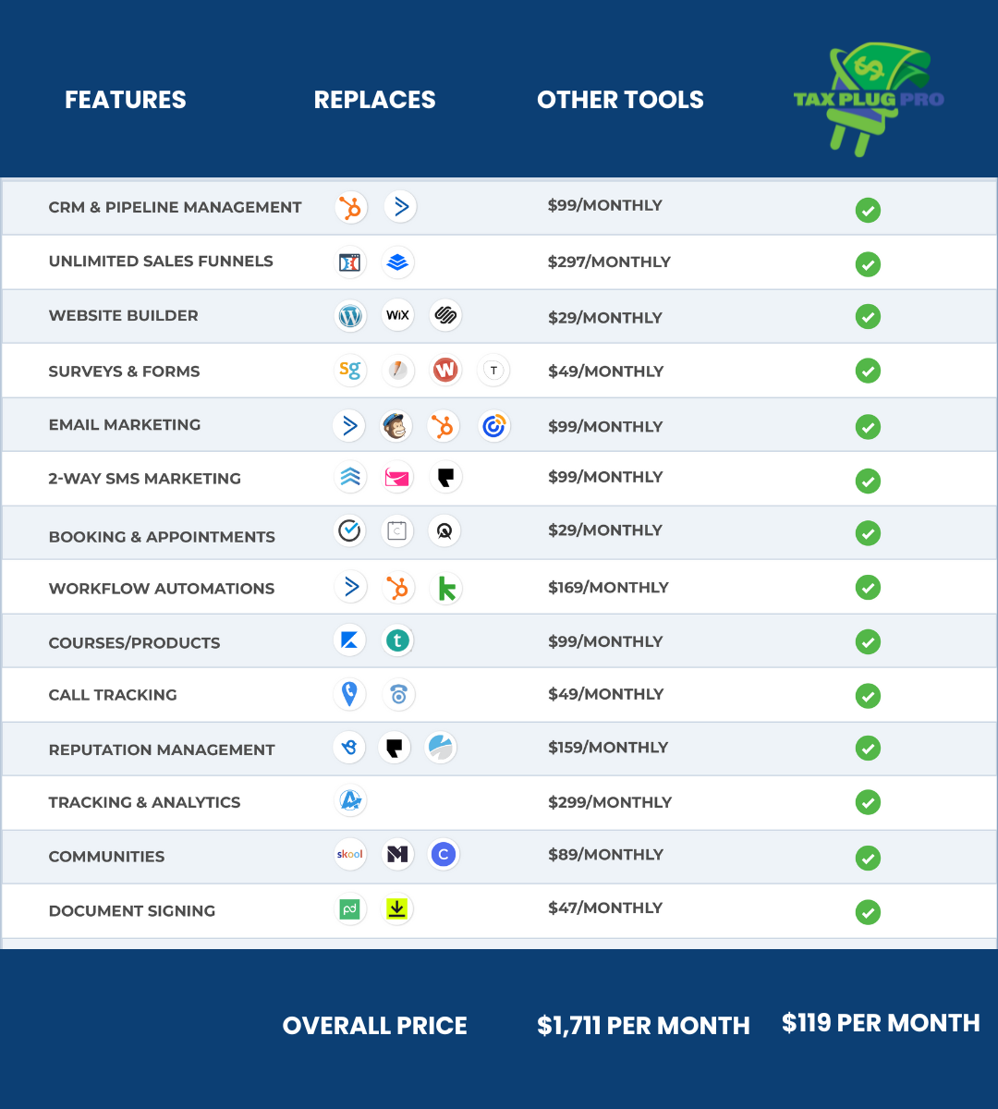Image resolution: width=998 pixels, height=1109 pixels.
Task: Click the '$119 PER MONTH' price
Action: click(x=881, y=1023)
